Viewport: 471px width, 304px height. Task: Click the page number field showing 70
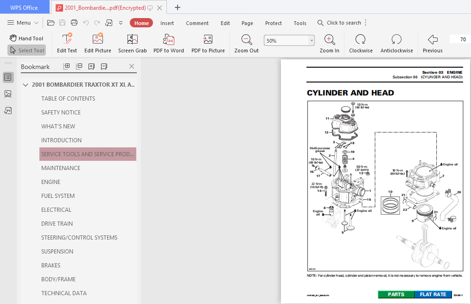(460, 39)
